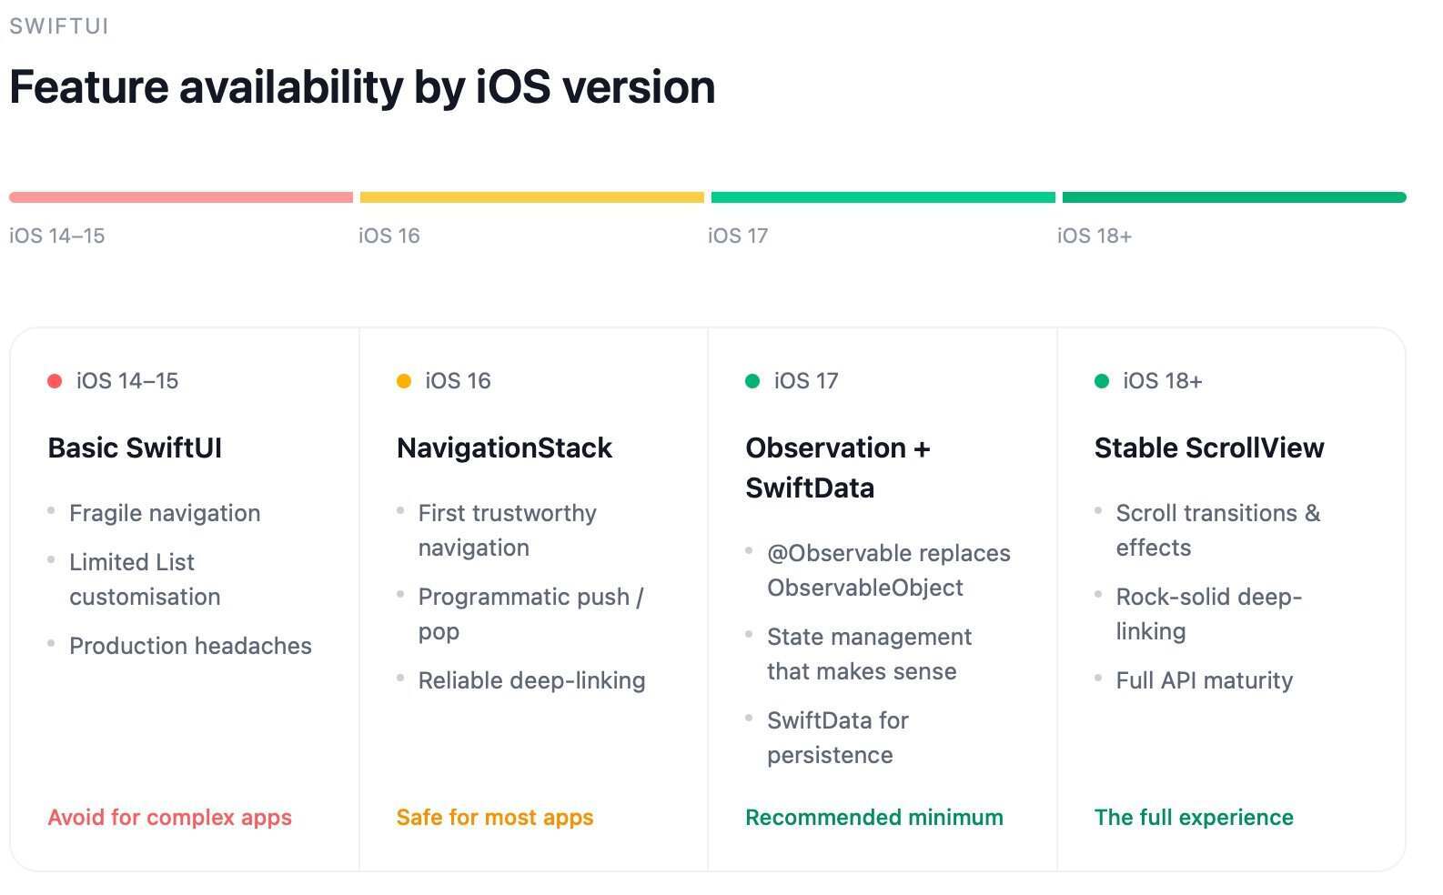
Task: Click the "Avoid for complex apps" text
Action: (x=170, y=818)
